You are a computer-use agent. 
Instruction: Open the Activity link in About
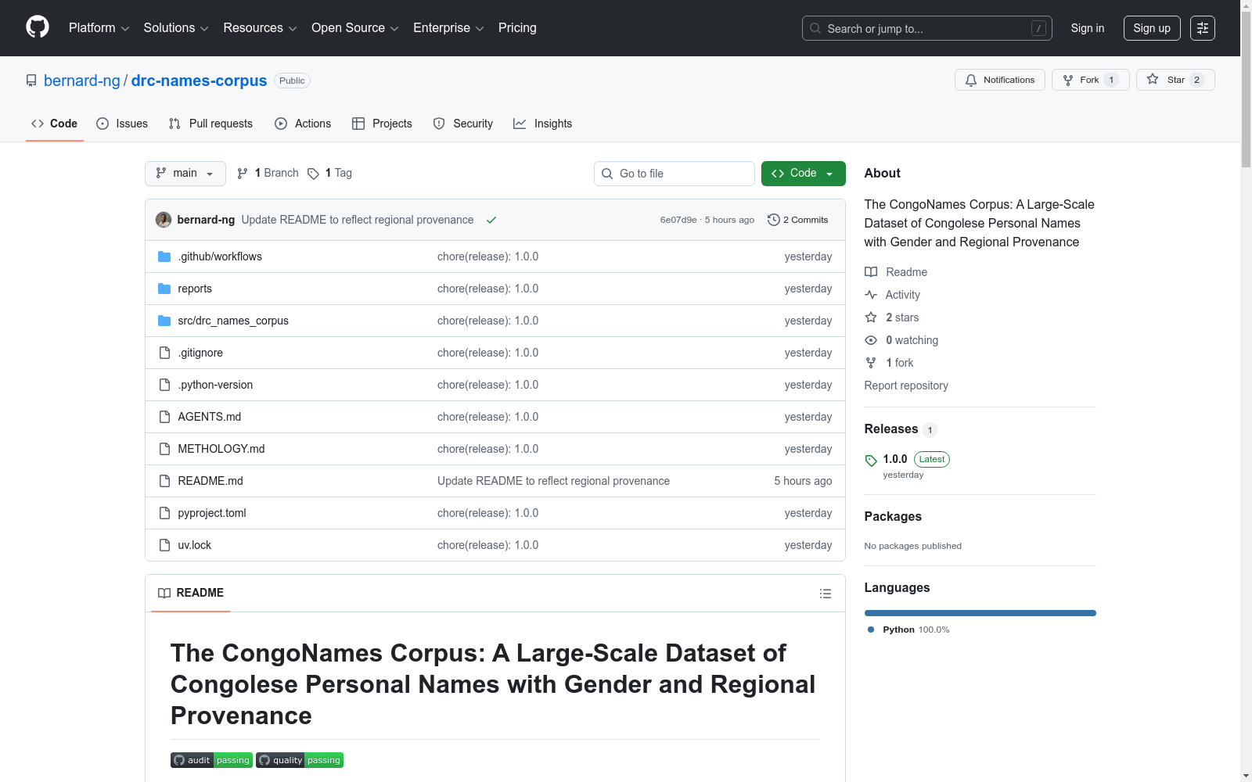tap(893, 295)
